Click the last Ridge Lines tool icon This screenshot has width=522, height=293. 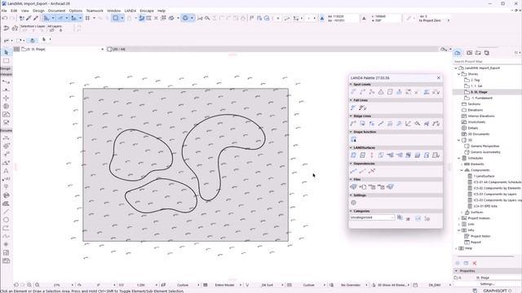tap(436, 124)
